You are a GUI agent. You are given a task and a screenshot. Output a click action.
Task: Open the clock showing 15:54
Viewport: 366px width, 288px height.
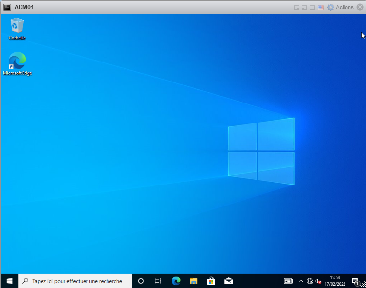pyautogui.click(x=335, y=281)
